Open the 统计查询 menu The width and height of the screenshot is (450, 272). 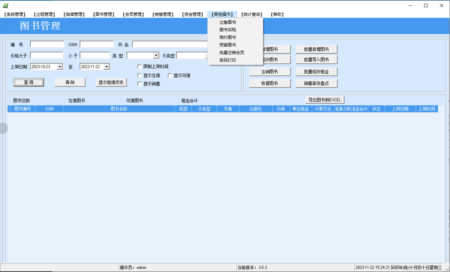pos(252,14)
